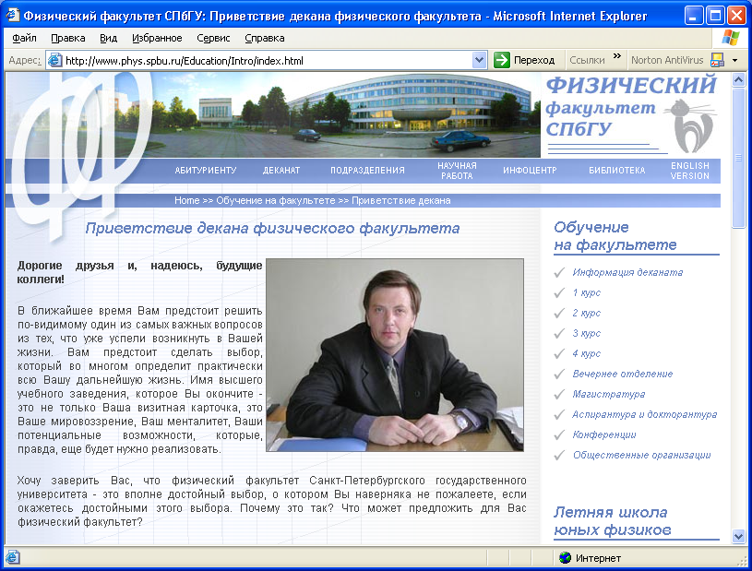Click the page icon in the address bar
The image size is (752, 571).
pos(54,60)
